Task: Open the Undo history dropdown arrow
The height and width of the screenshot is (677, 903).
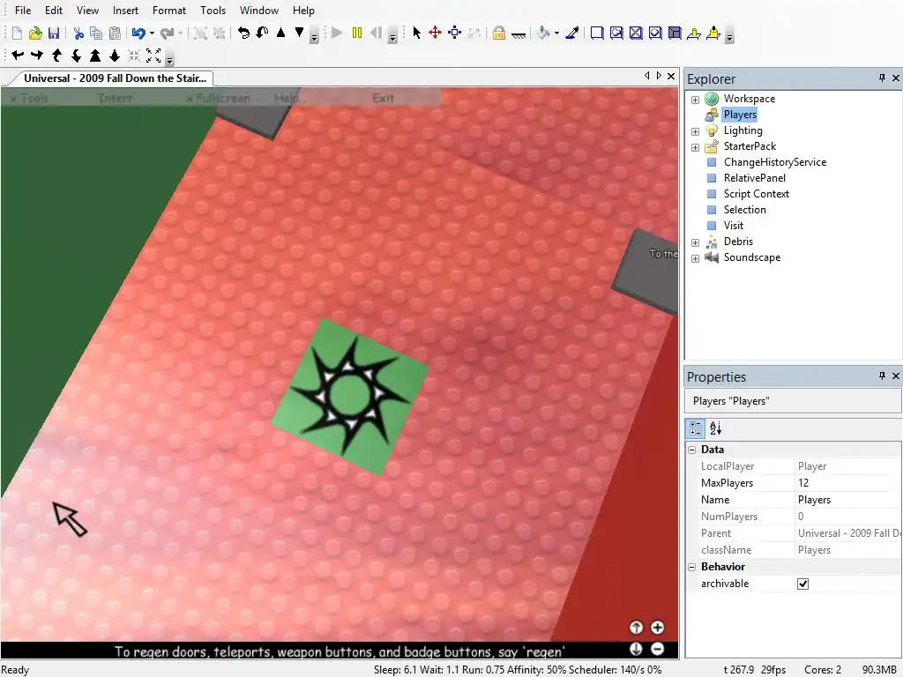Action: (x=152, y=33)
